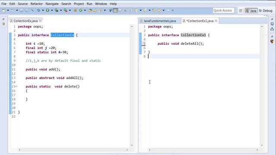The height and width of the screenshot is (155, 276).
Task: Click the Debug (bug) launch icon
Action: click(38, 10)
